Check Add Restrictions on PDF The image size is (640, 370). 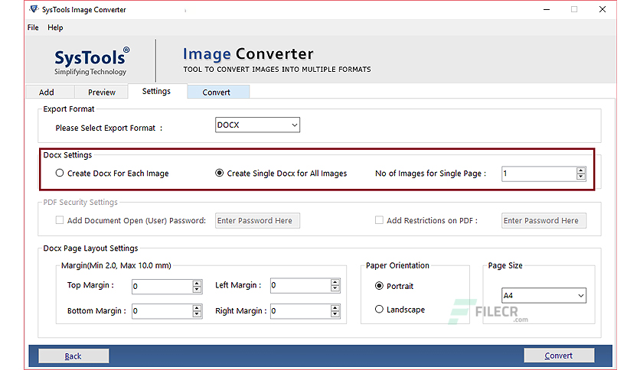tap(379, 220)
